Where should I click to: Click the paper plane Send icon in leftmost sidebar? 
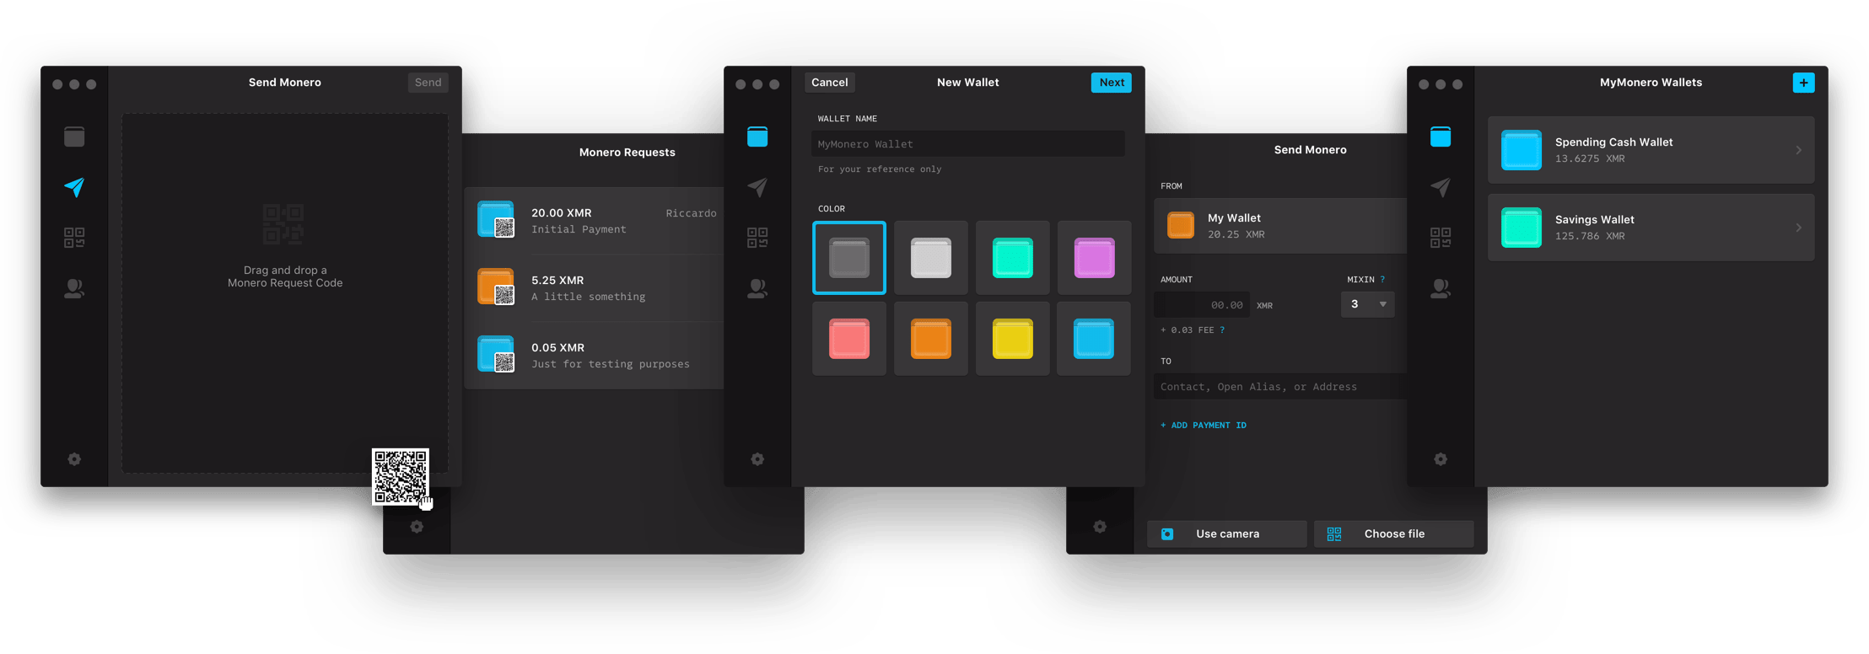[74, 187]
